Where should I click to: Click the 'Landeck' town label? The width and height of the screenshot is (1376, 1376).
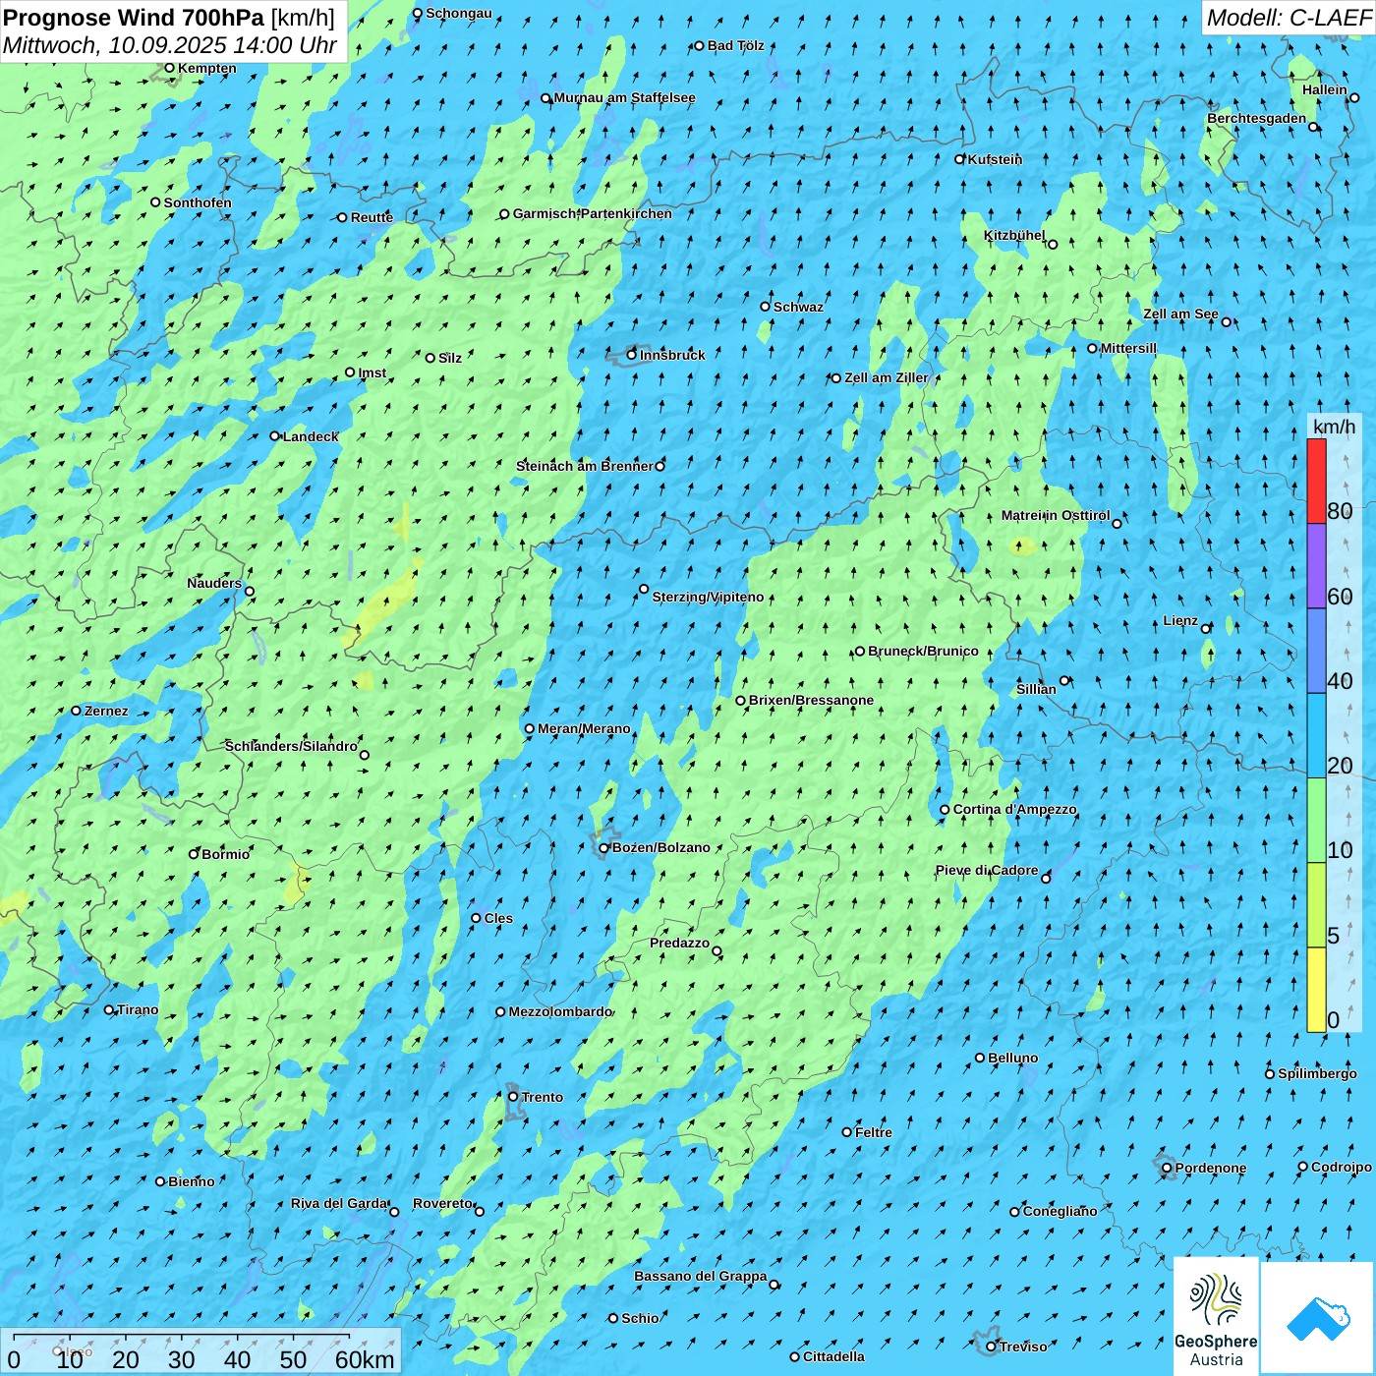[311, 436]
